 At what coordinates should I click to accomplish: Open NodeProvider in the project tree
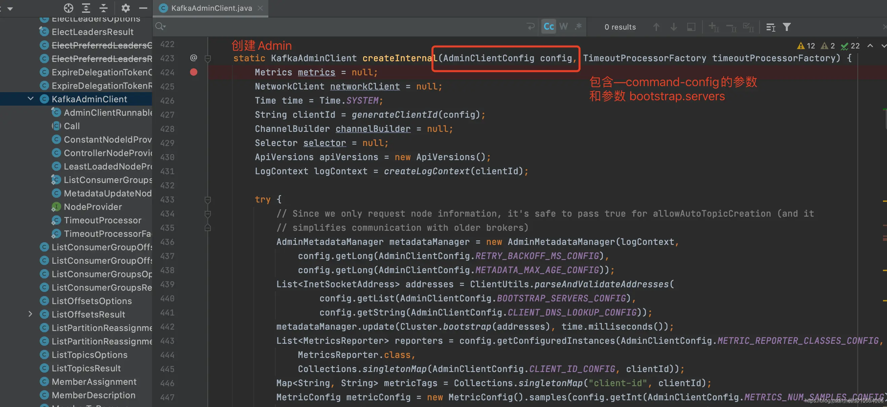(92, 207)
